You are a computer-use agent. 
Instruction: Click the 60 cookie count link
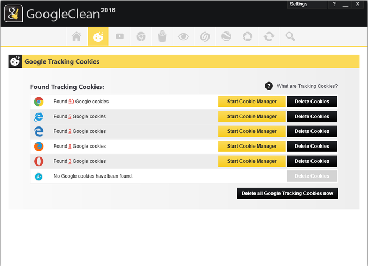[x=71, y=102]
